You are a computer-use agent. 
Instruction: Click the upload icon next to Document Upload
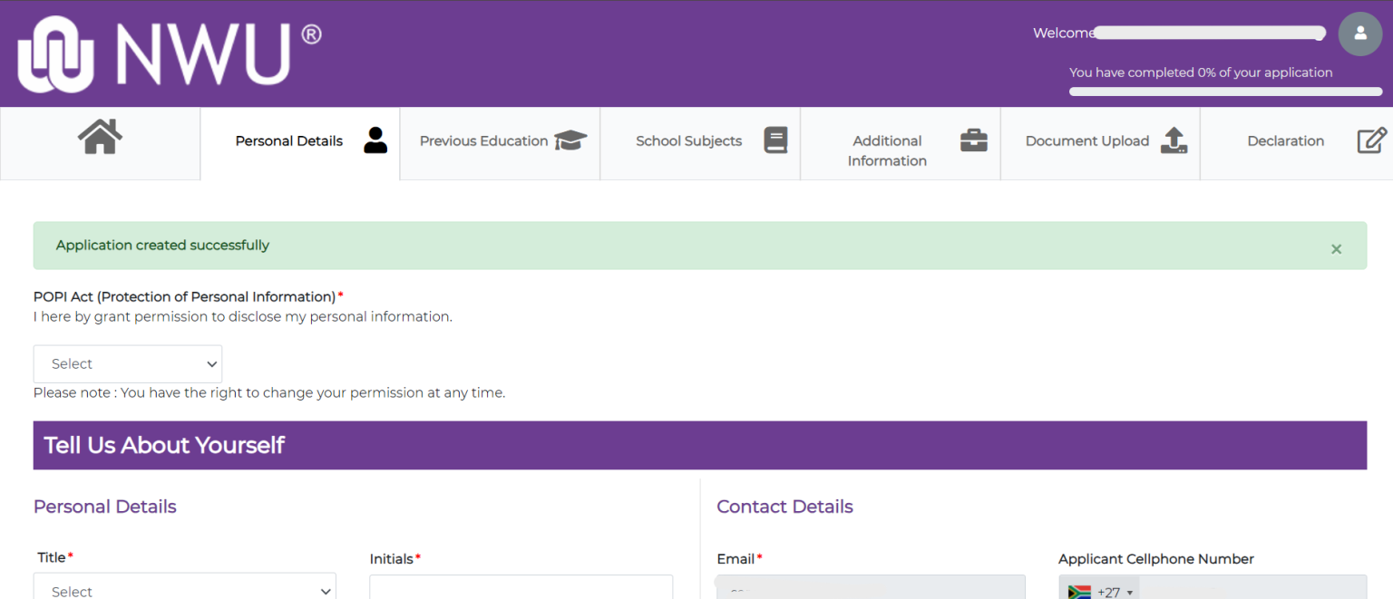click(x=1173, y=140)
